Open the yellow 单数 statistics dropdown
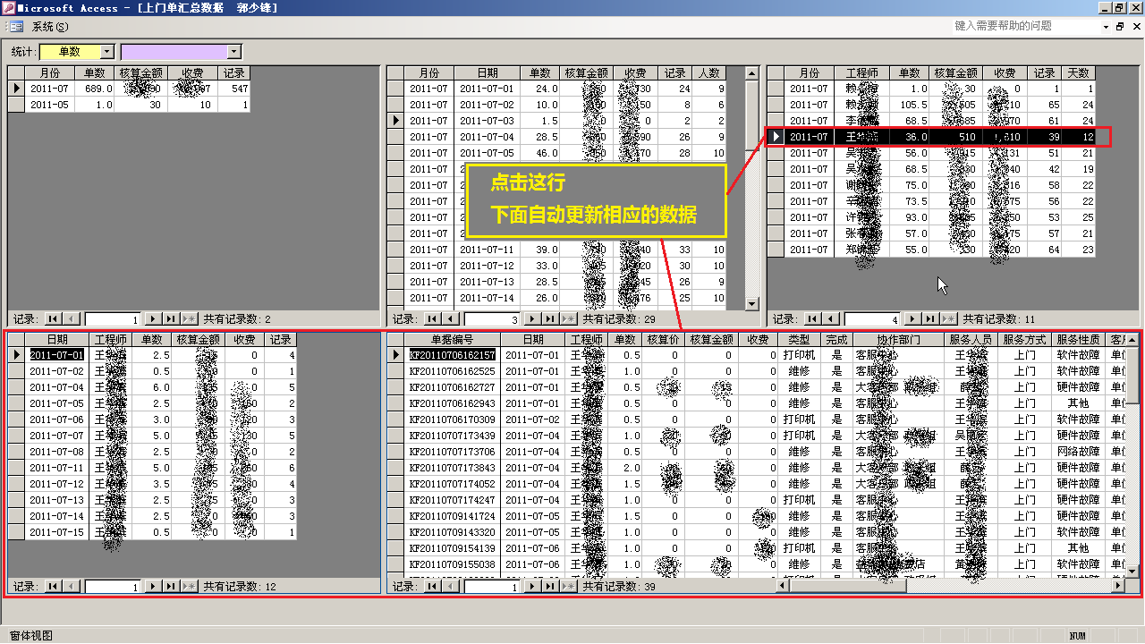The image size is (1145, 644). click(x=107, y=52)
